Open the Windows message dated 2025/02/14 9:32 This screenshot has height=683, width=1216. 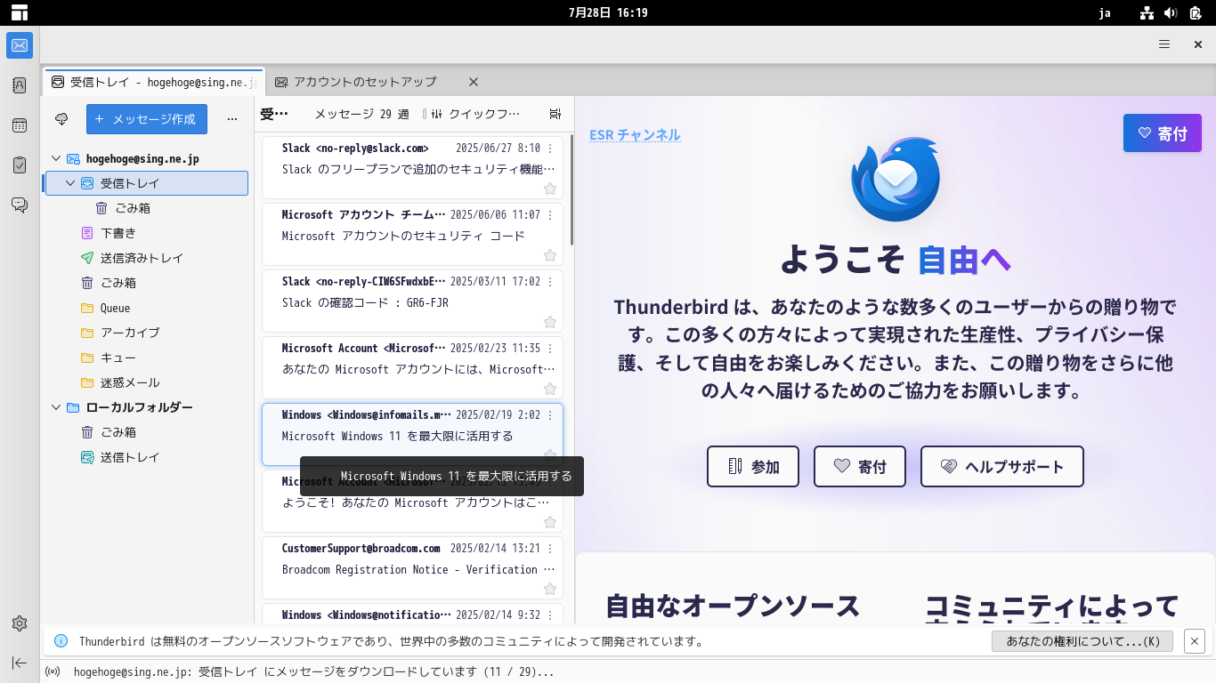pyautogui.click(x=412, y=614)
